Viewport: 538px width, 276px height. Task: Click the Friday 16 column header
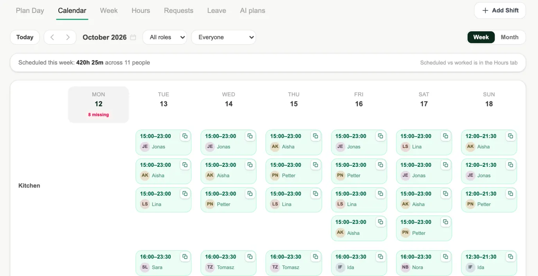359,99
